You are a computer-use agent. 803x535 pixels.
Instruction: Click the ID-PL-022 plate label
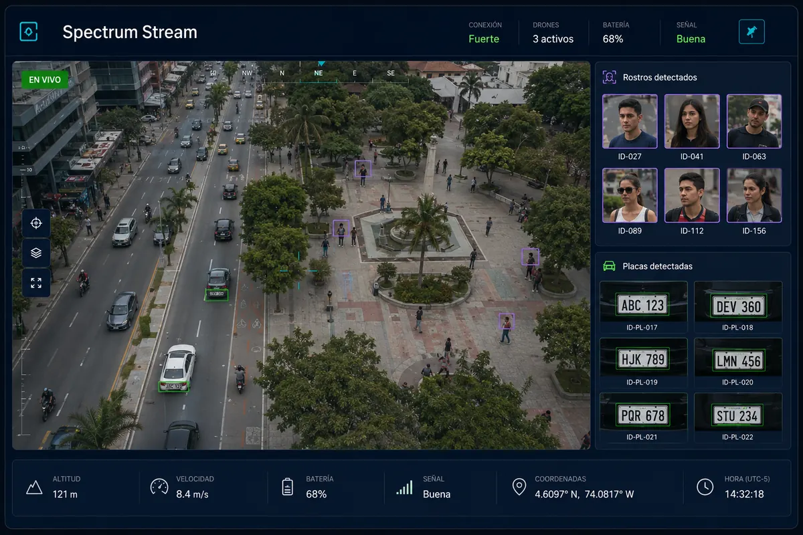tap(737, 437)
